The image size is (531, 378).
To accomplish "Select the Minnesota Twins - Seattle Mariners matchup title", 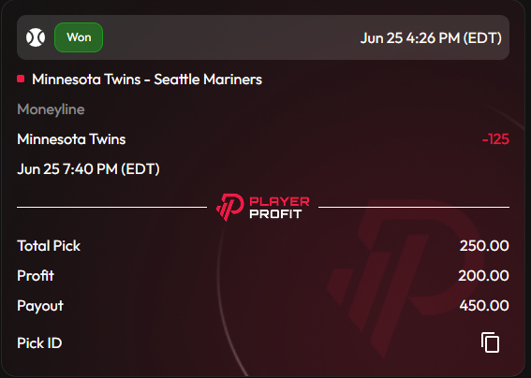I will (147, 80).
